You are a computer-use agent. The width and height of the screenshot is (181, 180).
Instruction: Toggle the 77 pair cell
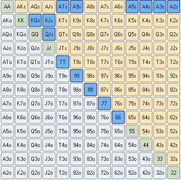pyautogui.click(x=104, y=103)
